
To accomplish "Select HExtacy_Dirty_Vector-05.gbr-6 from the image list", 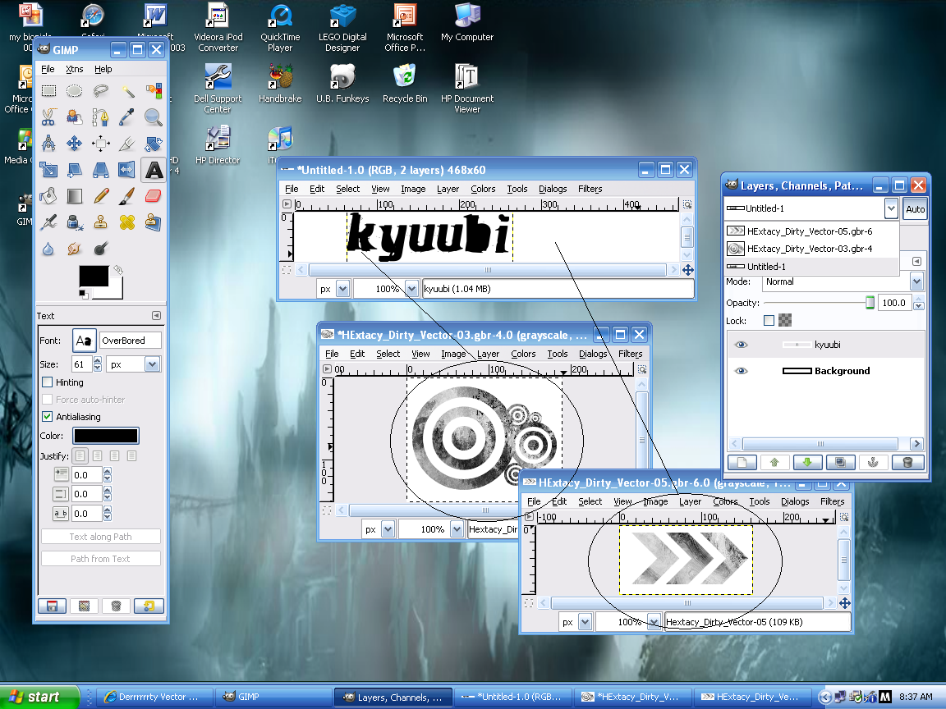I will click(x=809, y=231).
